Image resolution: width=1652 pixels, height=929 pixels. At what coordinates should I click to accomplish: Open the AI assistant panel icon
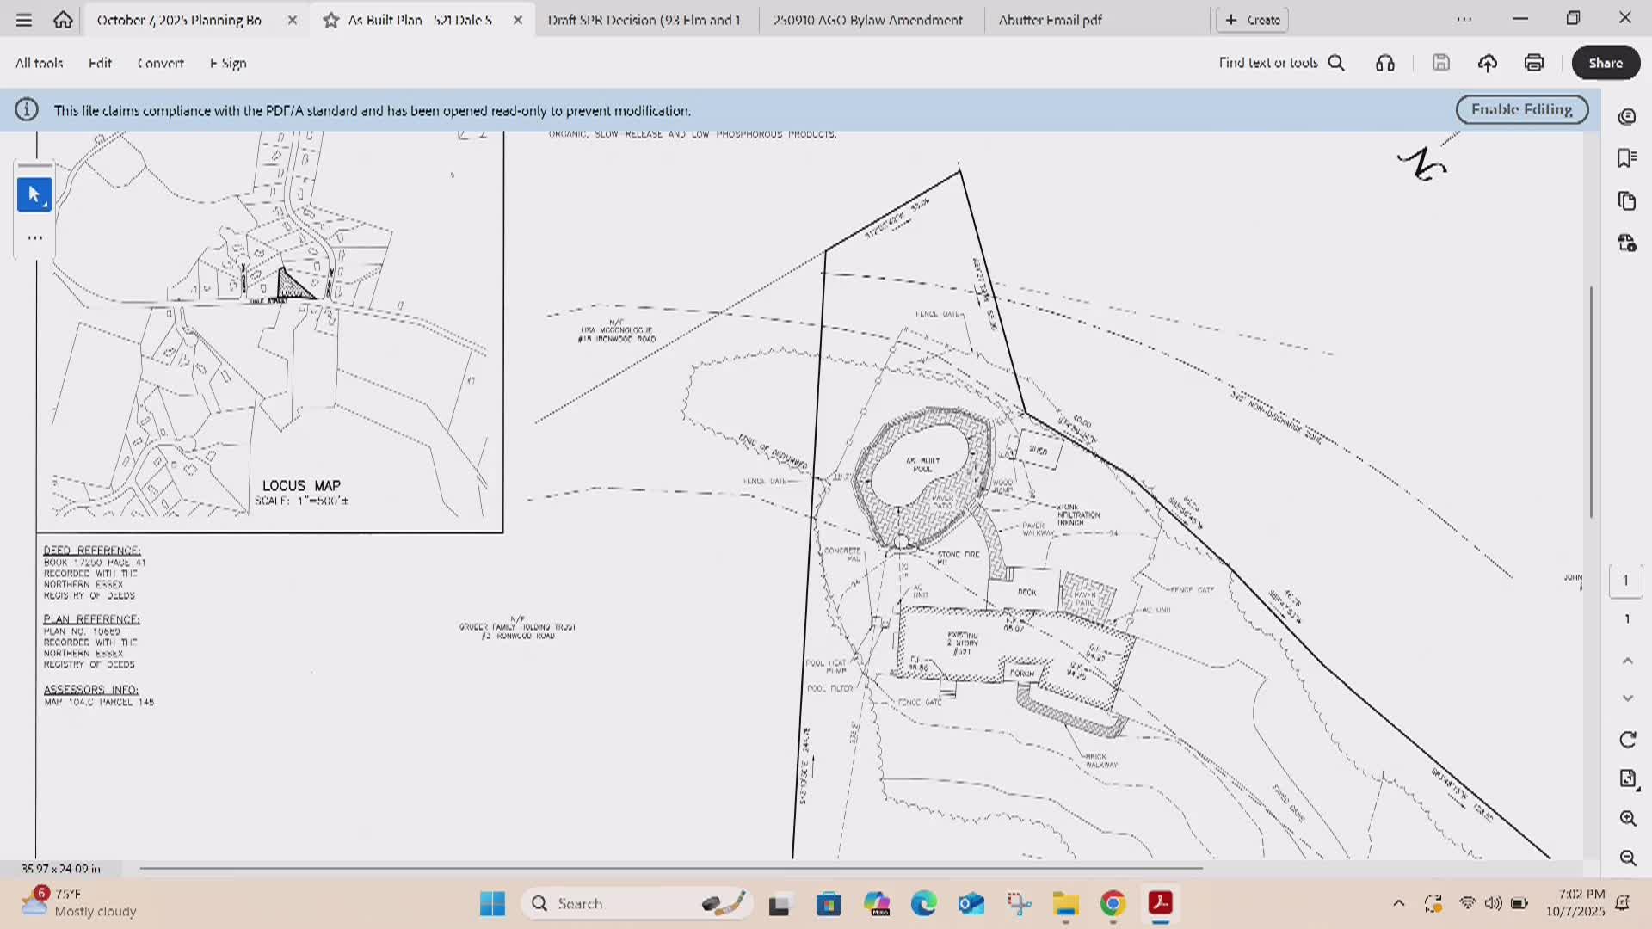(1626, 117)
